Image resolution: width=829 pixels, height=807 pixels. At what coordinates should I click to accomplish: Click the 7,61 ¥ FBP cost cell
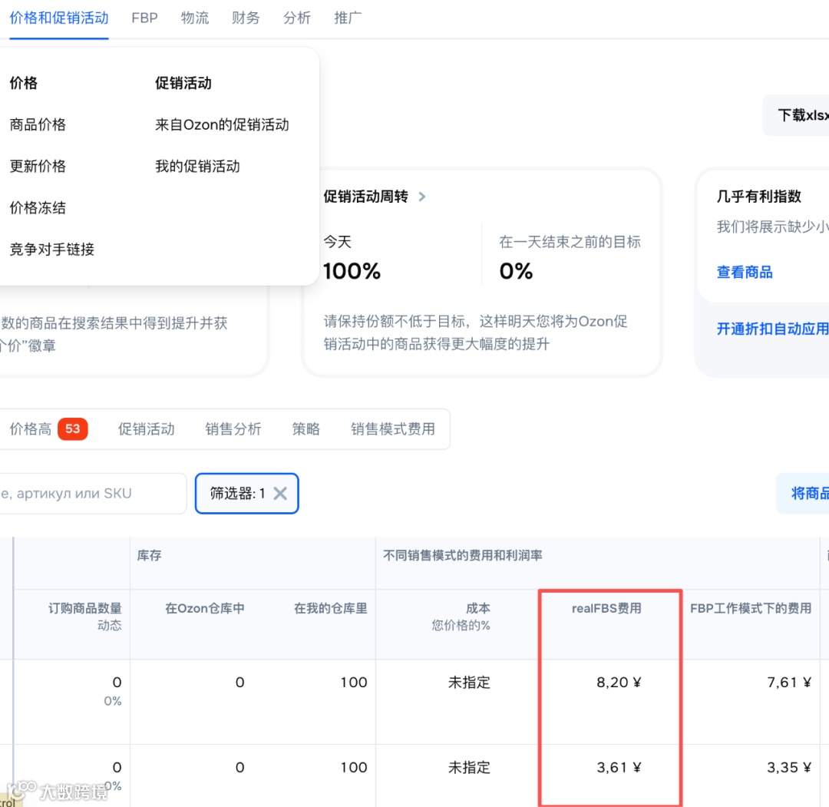coord(789,682)
